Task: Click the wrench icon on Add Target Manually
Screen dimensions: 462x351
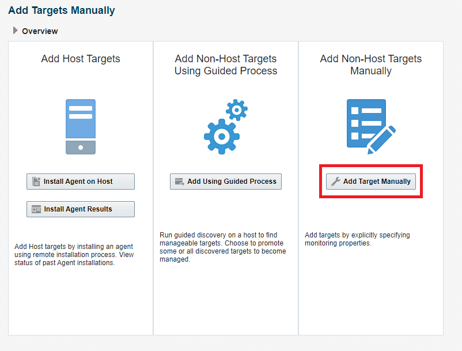Action: pos(336,182)
